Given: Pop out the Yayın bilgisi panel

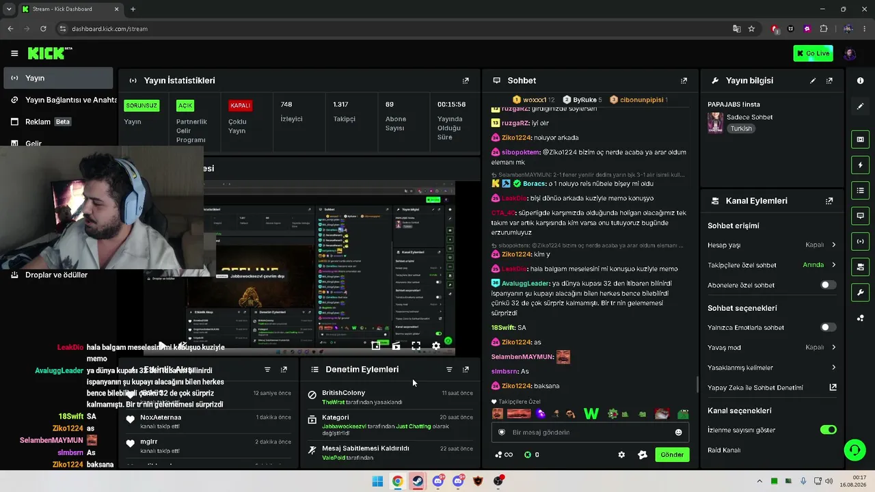Looking at the screenshot, I should point(829,81).
